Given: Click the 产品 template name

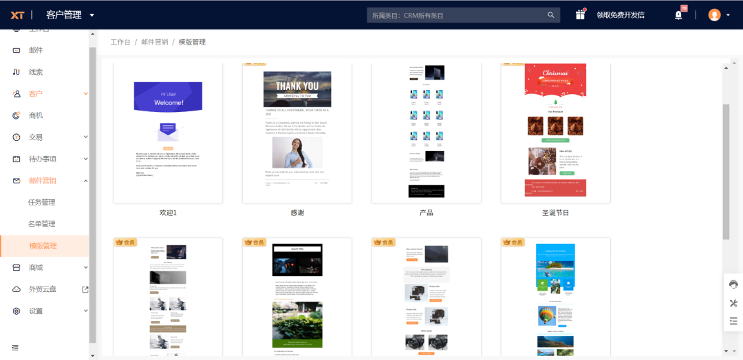Looking at the screenshot, I should [x=427, y=213].
